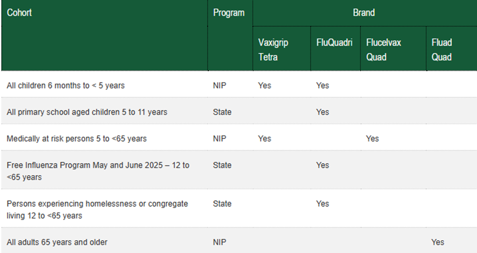
Task: Click 'All children 6 months to < 5 years'
Action: tap(66, 86)
